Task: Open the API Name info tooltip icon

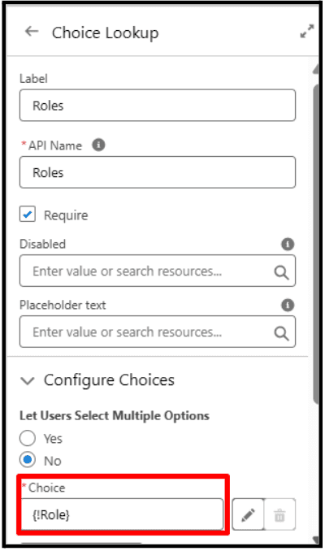Action: [x=98, y=145]
